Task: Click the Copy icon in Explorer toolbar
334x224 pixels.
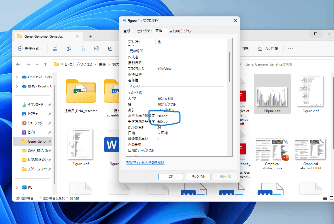Action: tap(69, 49)
